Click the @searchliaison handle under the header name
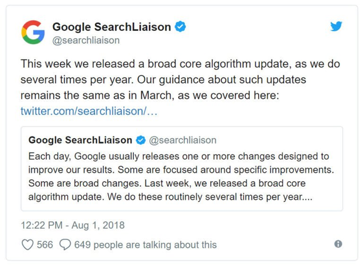 86,40
